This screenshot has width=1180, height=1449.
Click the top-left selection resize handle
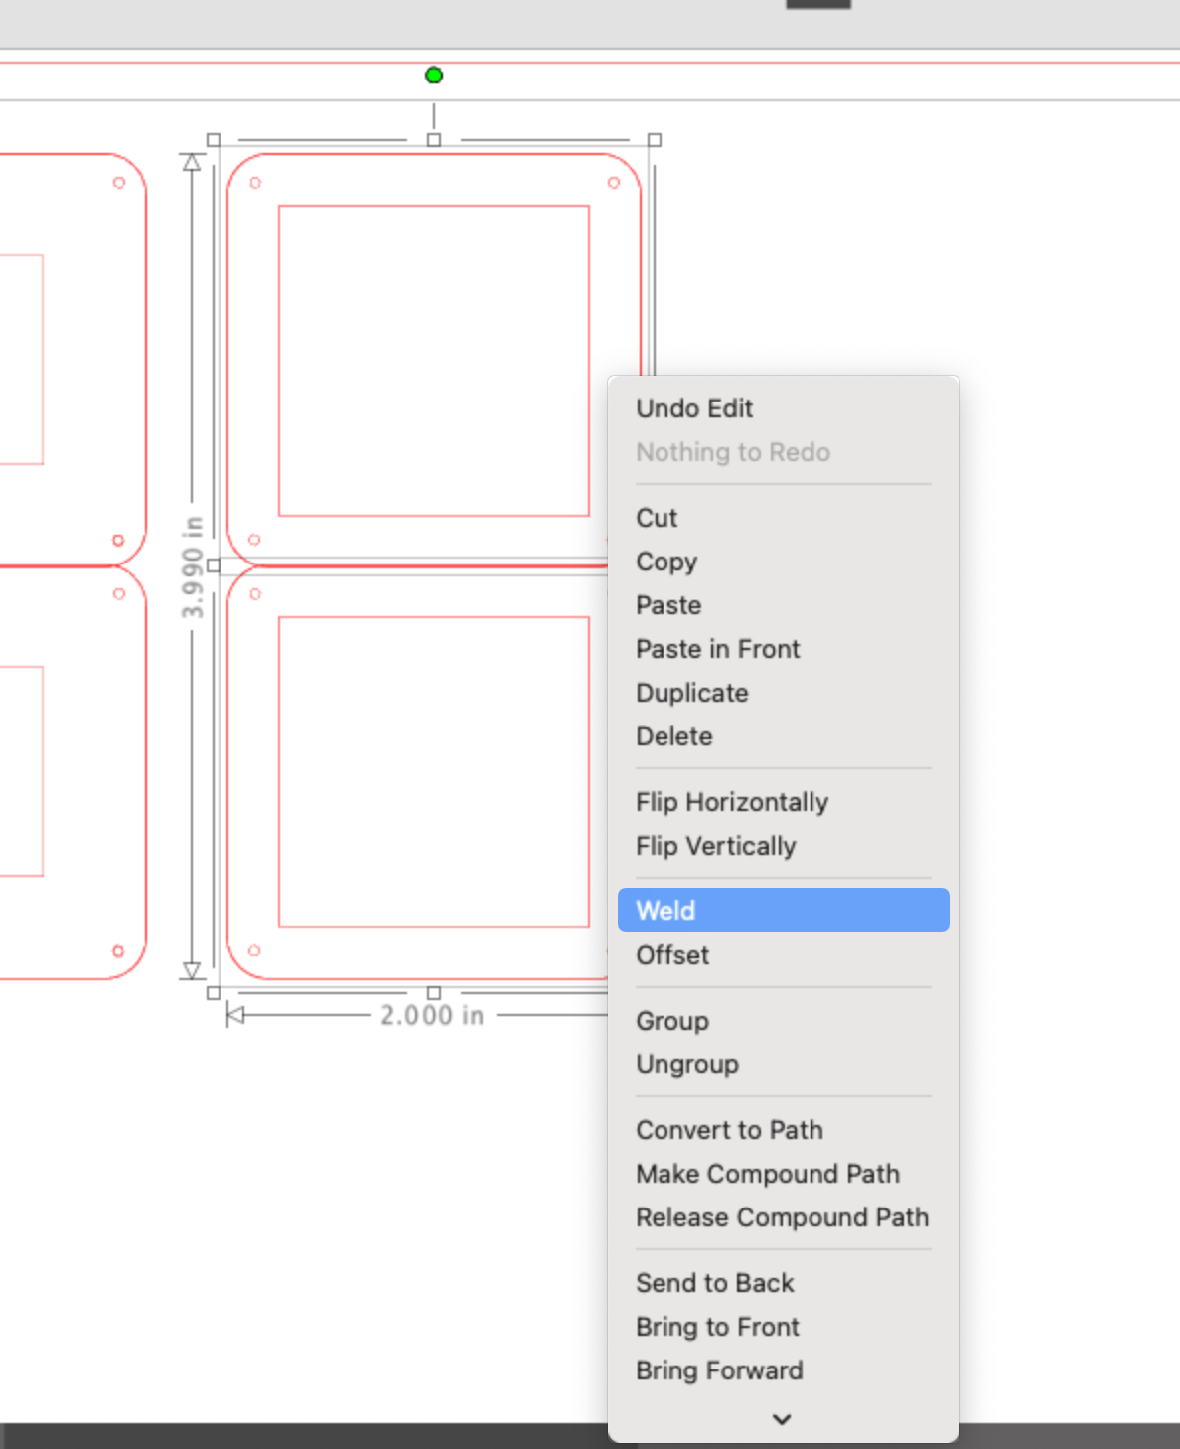214,140
